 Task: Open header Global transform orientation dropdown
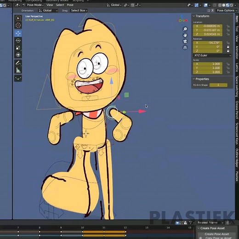tap(114, 5)
